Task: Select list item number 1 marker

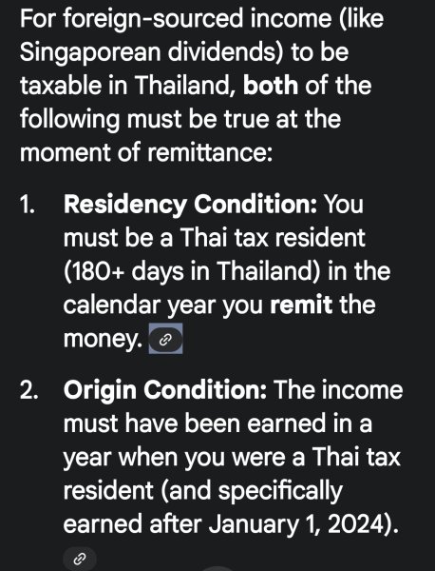Action: tap(28, 205)
